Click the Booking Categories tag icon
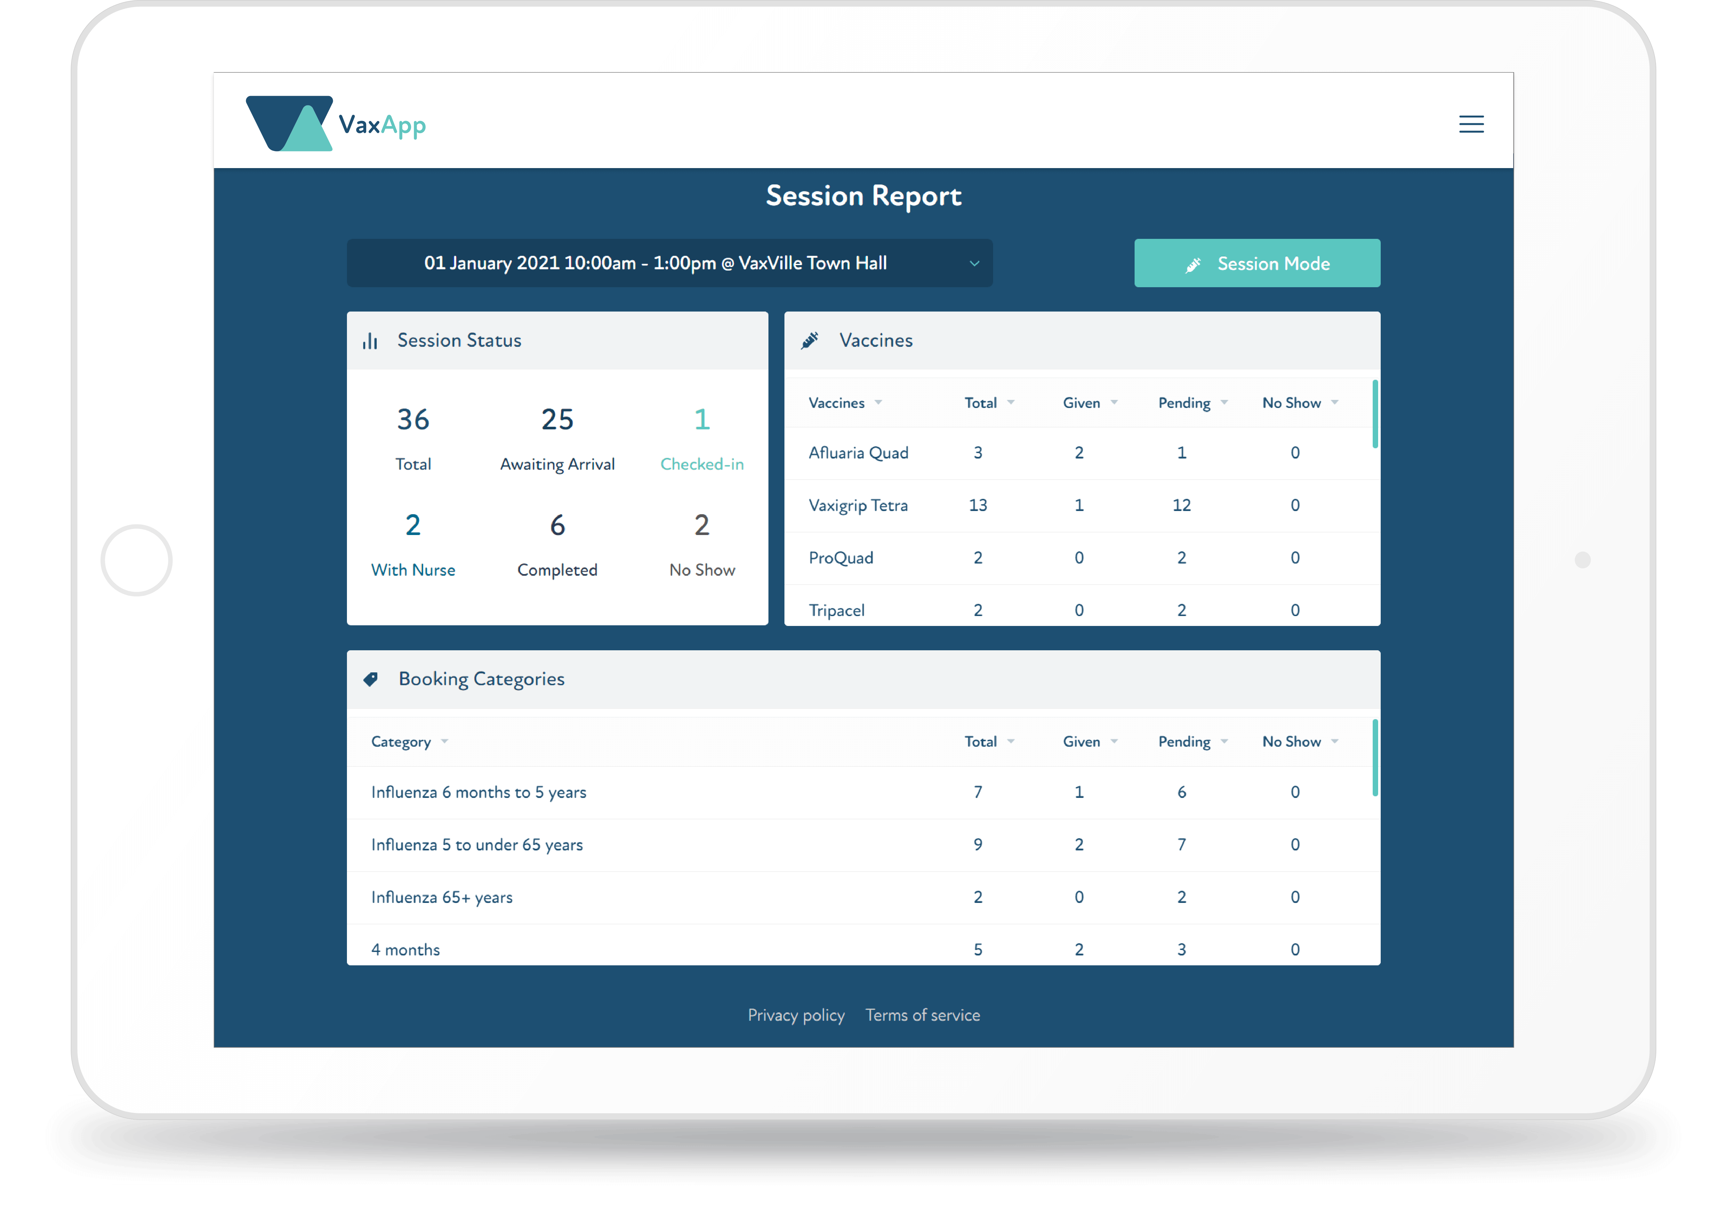This screenshot has height=1209, width=1727. 371,679
